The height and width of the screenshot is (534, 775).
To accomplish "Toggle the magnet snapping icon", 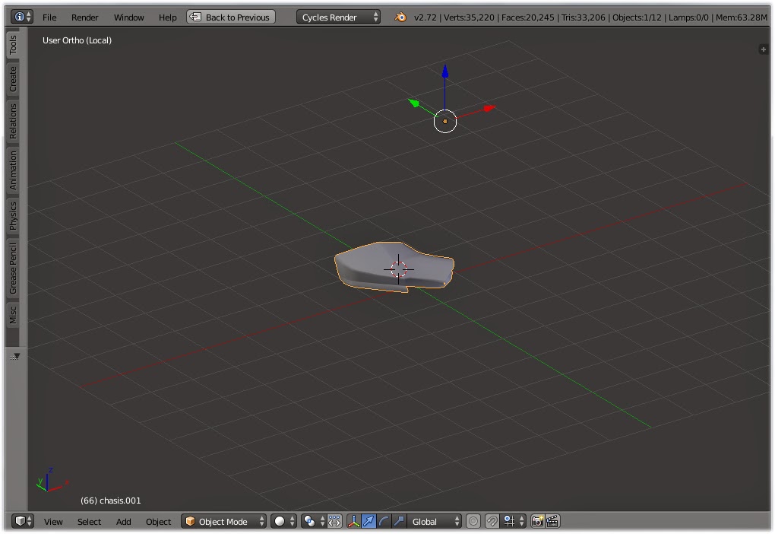I will (x=492, y=521).
